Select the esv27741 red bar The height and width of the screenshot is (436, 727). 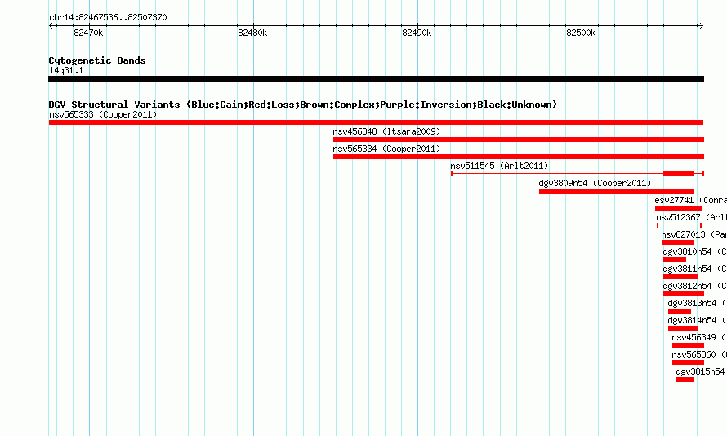(x=678, y=208)
